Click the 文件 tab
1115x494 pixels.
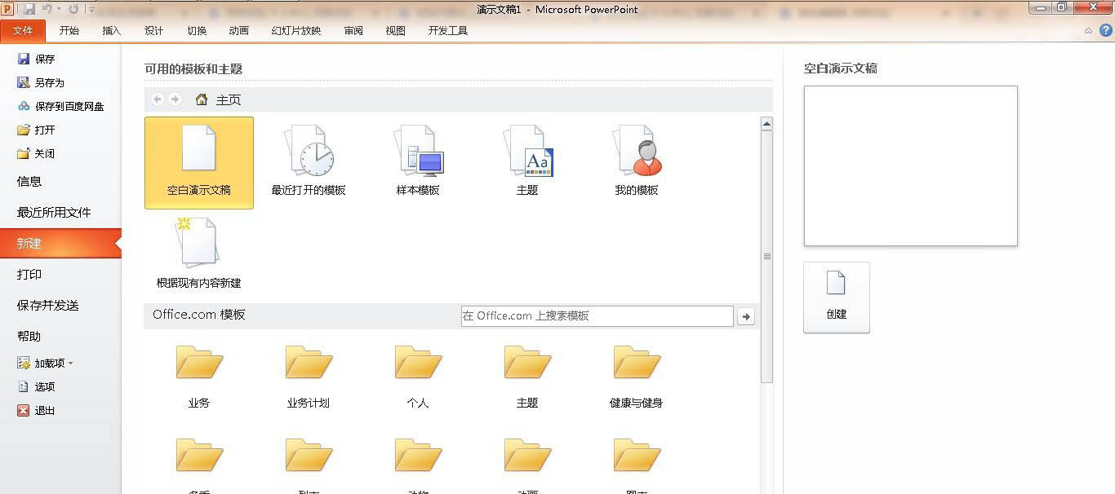point(23,31)
